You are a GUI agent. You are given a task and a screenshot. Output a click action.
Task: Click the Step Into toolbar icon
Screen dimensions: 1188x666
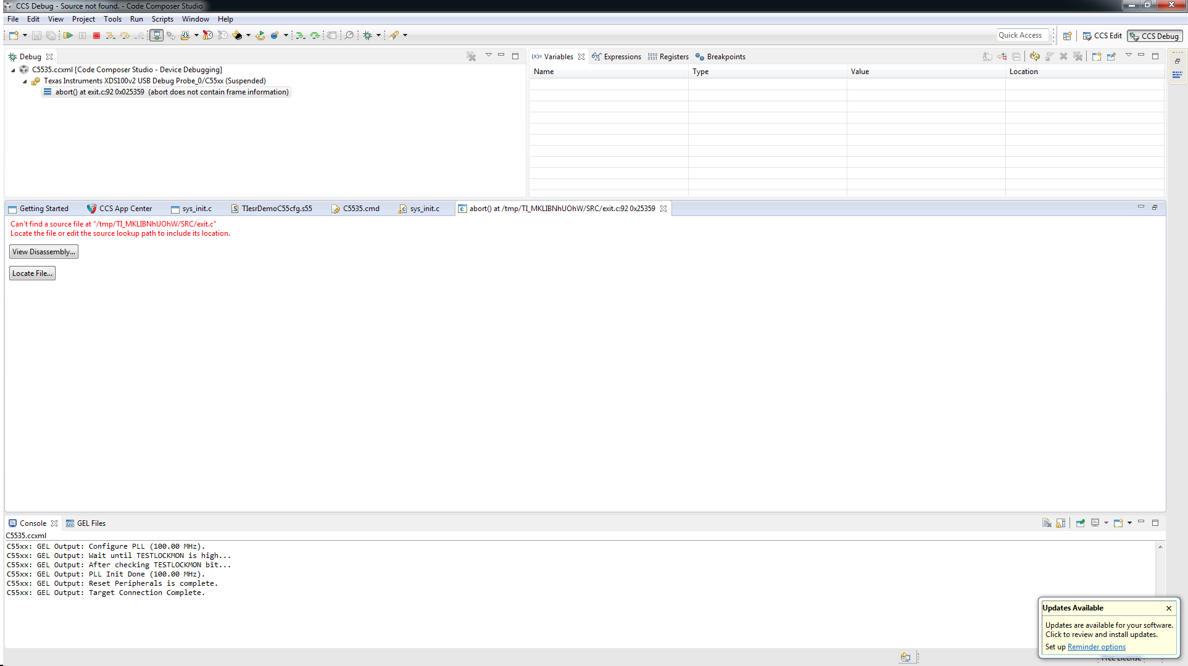[x=110, y=36]
